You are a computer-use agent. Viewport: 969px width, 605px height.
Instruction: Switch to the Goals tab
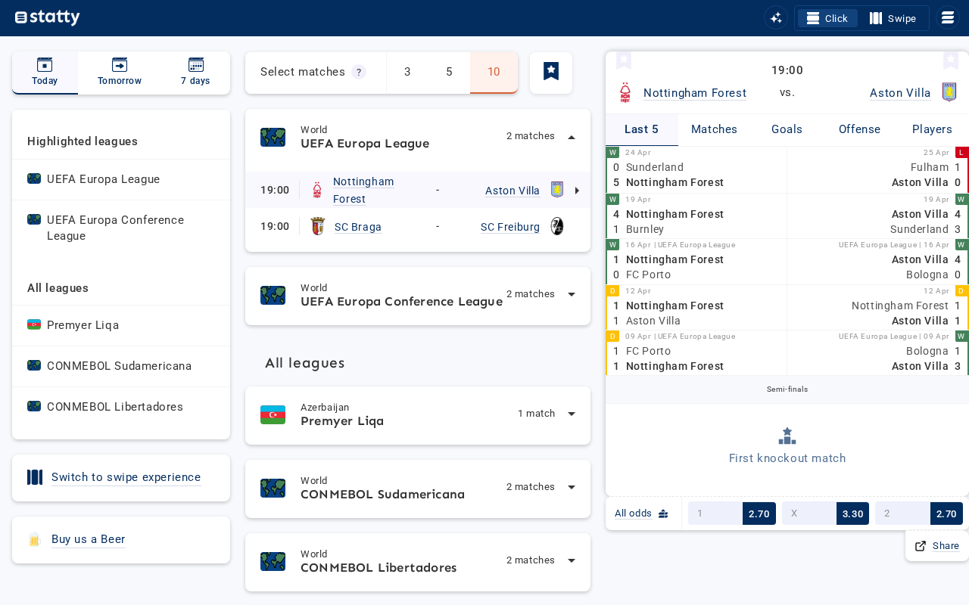787,129
